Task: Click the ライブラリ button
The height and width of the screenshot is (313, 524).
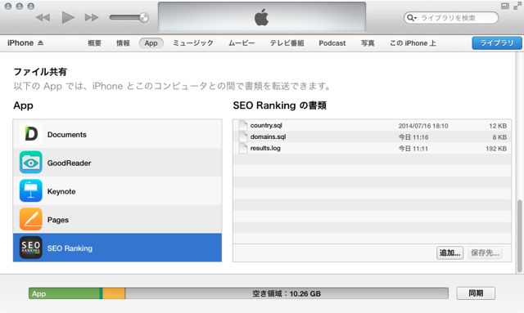Action: 497,43
